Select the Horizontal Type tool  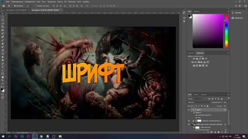coord(3,67)
